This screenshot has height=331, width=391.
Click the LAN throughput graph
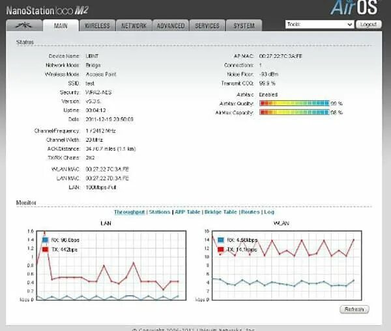point(111,265)
